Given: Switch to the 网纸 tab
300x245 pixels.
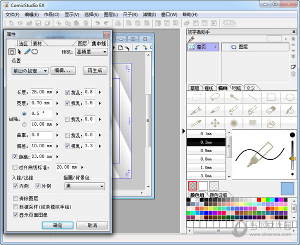Looking at the screenshot, I should (236, 88).
